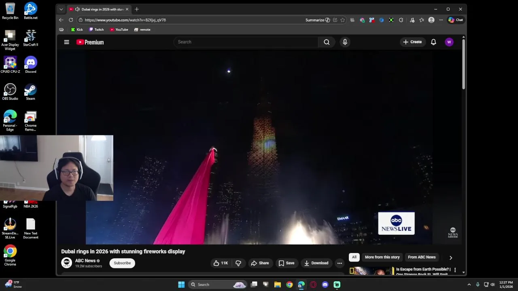Open the Create menu button
The height and width of the screenshot is (291, 518).
click(x=412, y=42)
